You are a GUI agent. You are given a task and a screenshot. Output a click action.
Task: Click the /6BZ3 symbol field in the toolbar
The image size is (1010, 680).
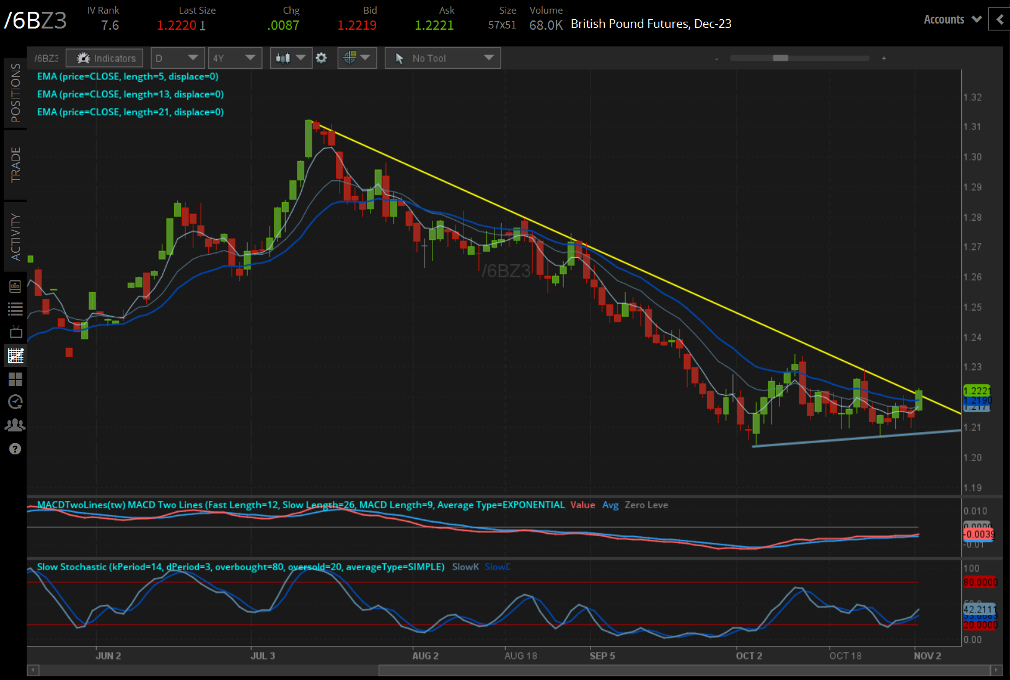tap(46, 58)
